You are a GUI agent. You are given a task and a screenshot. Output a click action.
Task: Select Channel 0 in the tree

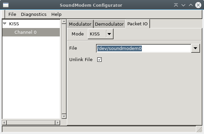[x=31, y=32]
